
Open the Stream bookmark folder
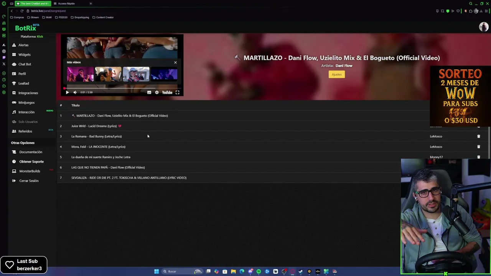pos(33,17)
